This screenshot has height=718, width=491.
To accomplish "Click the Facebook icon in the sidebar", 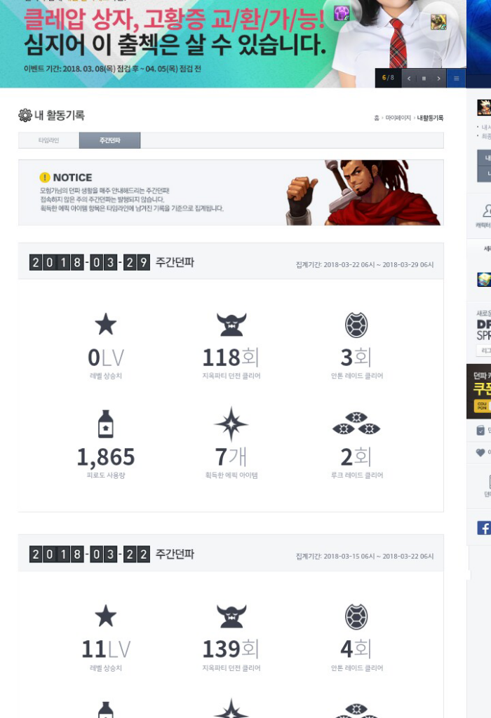I will point(484,527).
